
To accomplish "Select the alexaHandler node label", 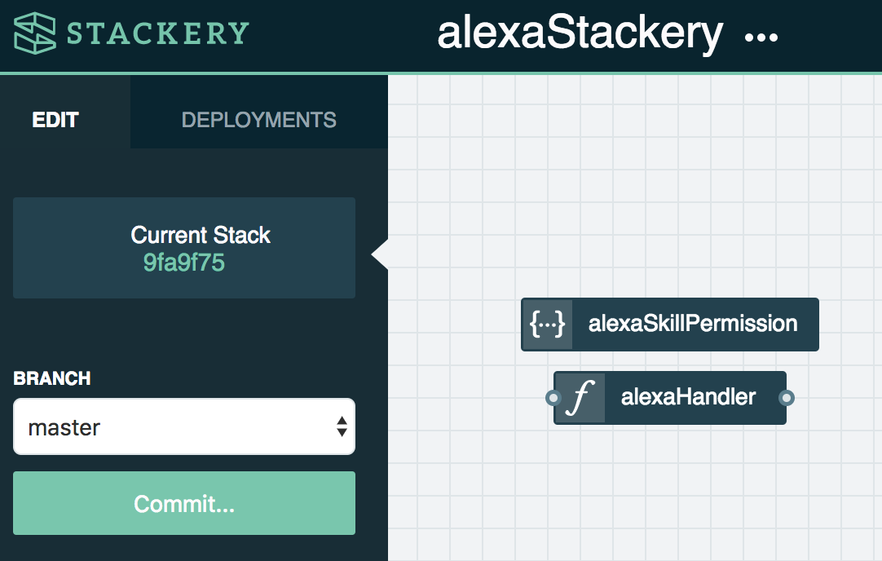I will (x=688, y=396).
